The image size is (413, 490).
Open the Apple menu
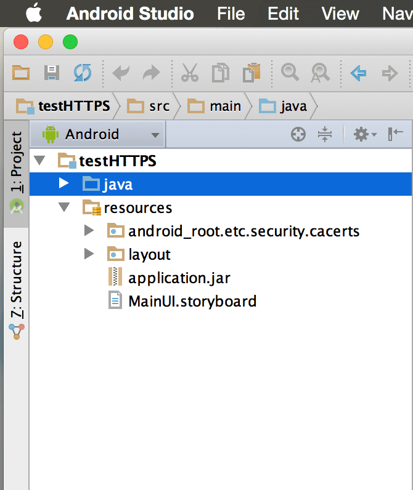[x=34, y=12]
